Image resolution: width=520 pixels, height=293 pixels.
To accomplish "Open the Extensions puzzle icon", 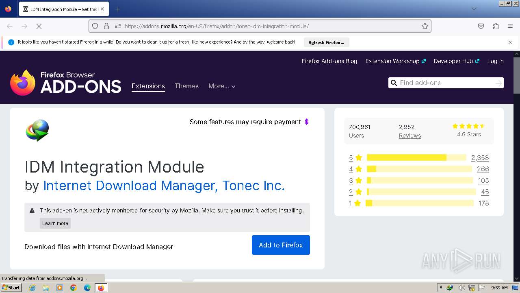I will 496,26.
